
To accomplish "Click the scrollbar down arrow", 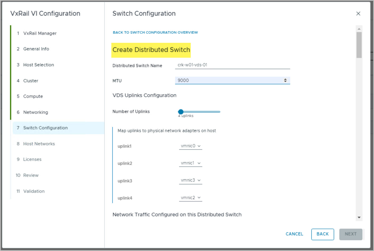I will [x=359, y=217].
